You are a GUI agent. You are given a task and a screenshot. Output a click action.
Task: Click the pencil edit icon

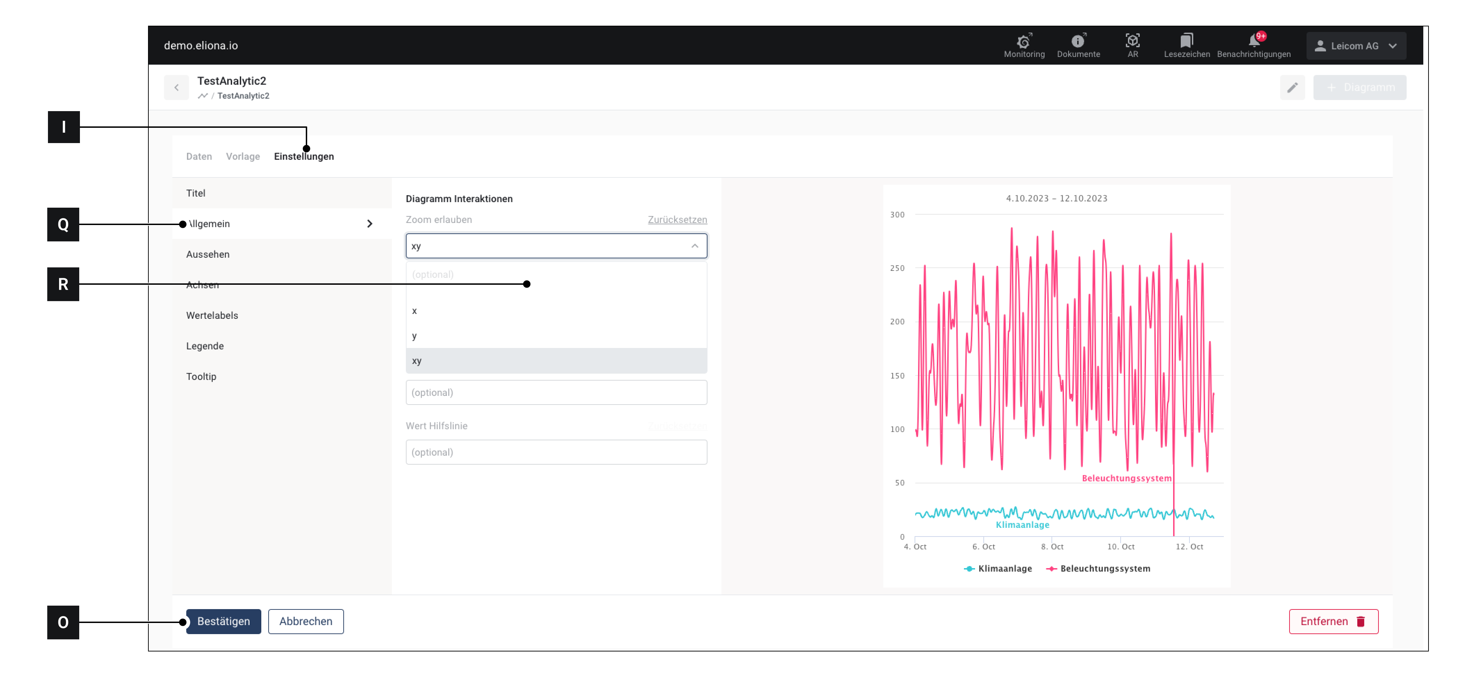[x=1292, y=88]
